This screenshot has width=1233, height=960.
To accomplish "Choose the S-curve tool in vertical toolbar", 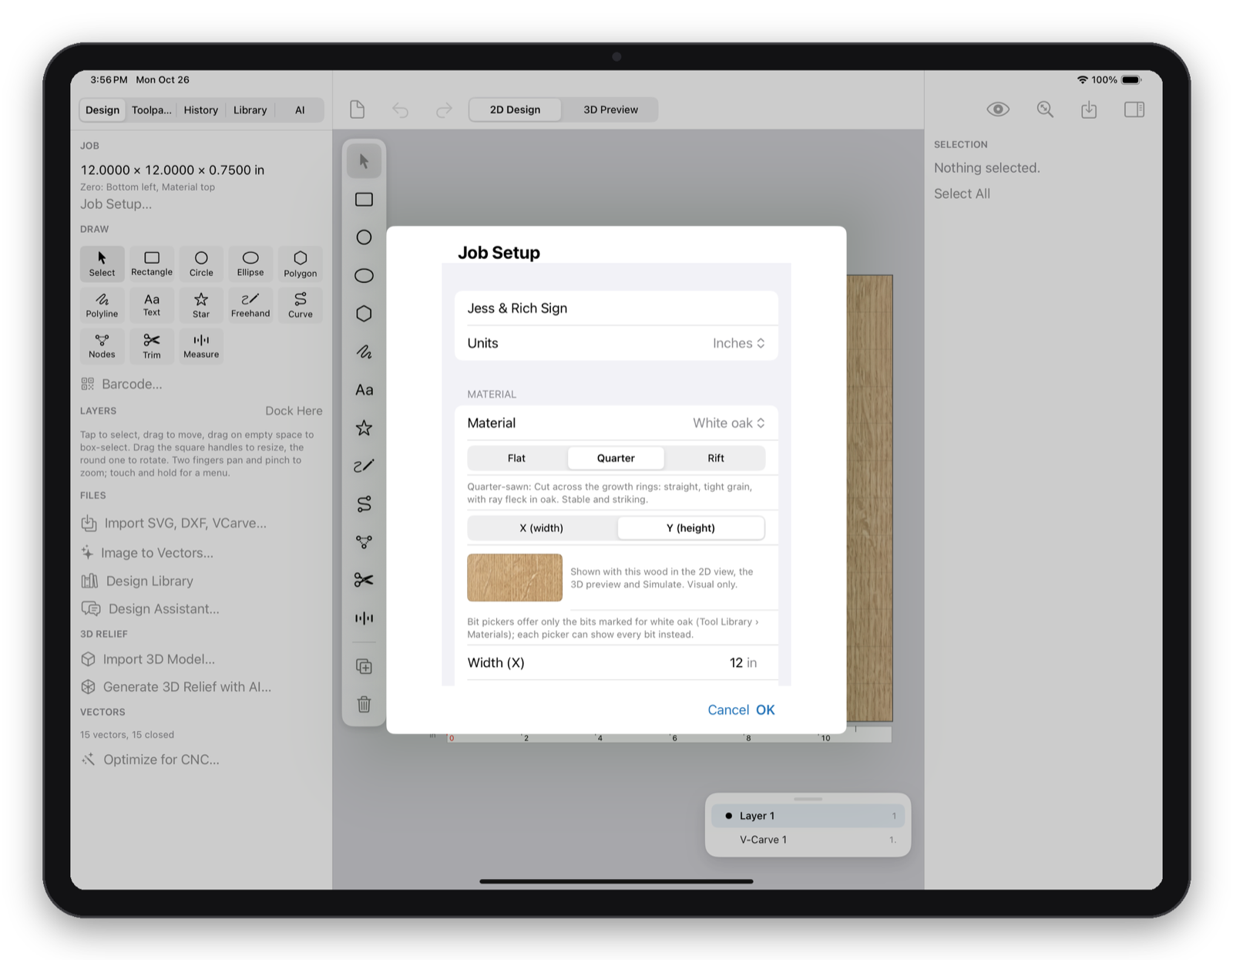I will (364, 504).
